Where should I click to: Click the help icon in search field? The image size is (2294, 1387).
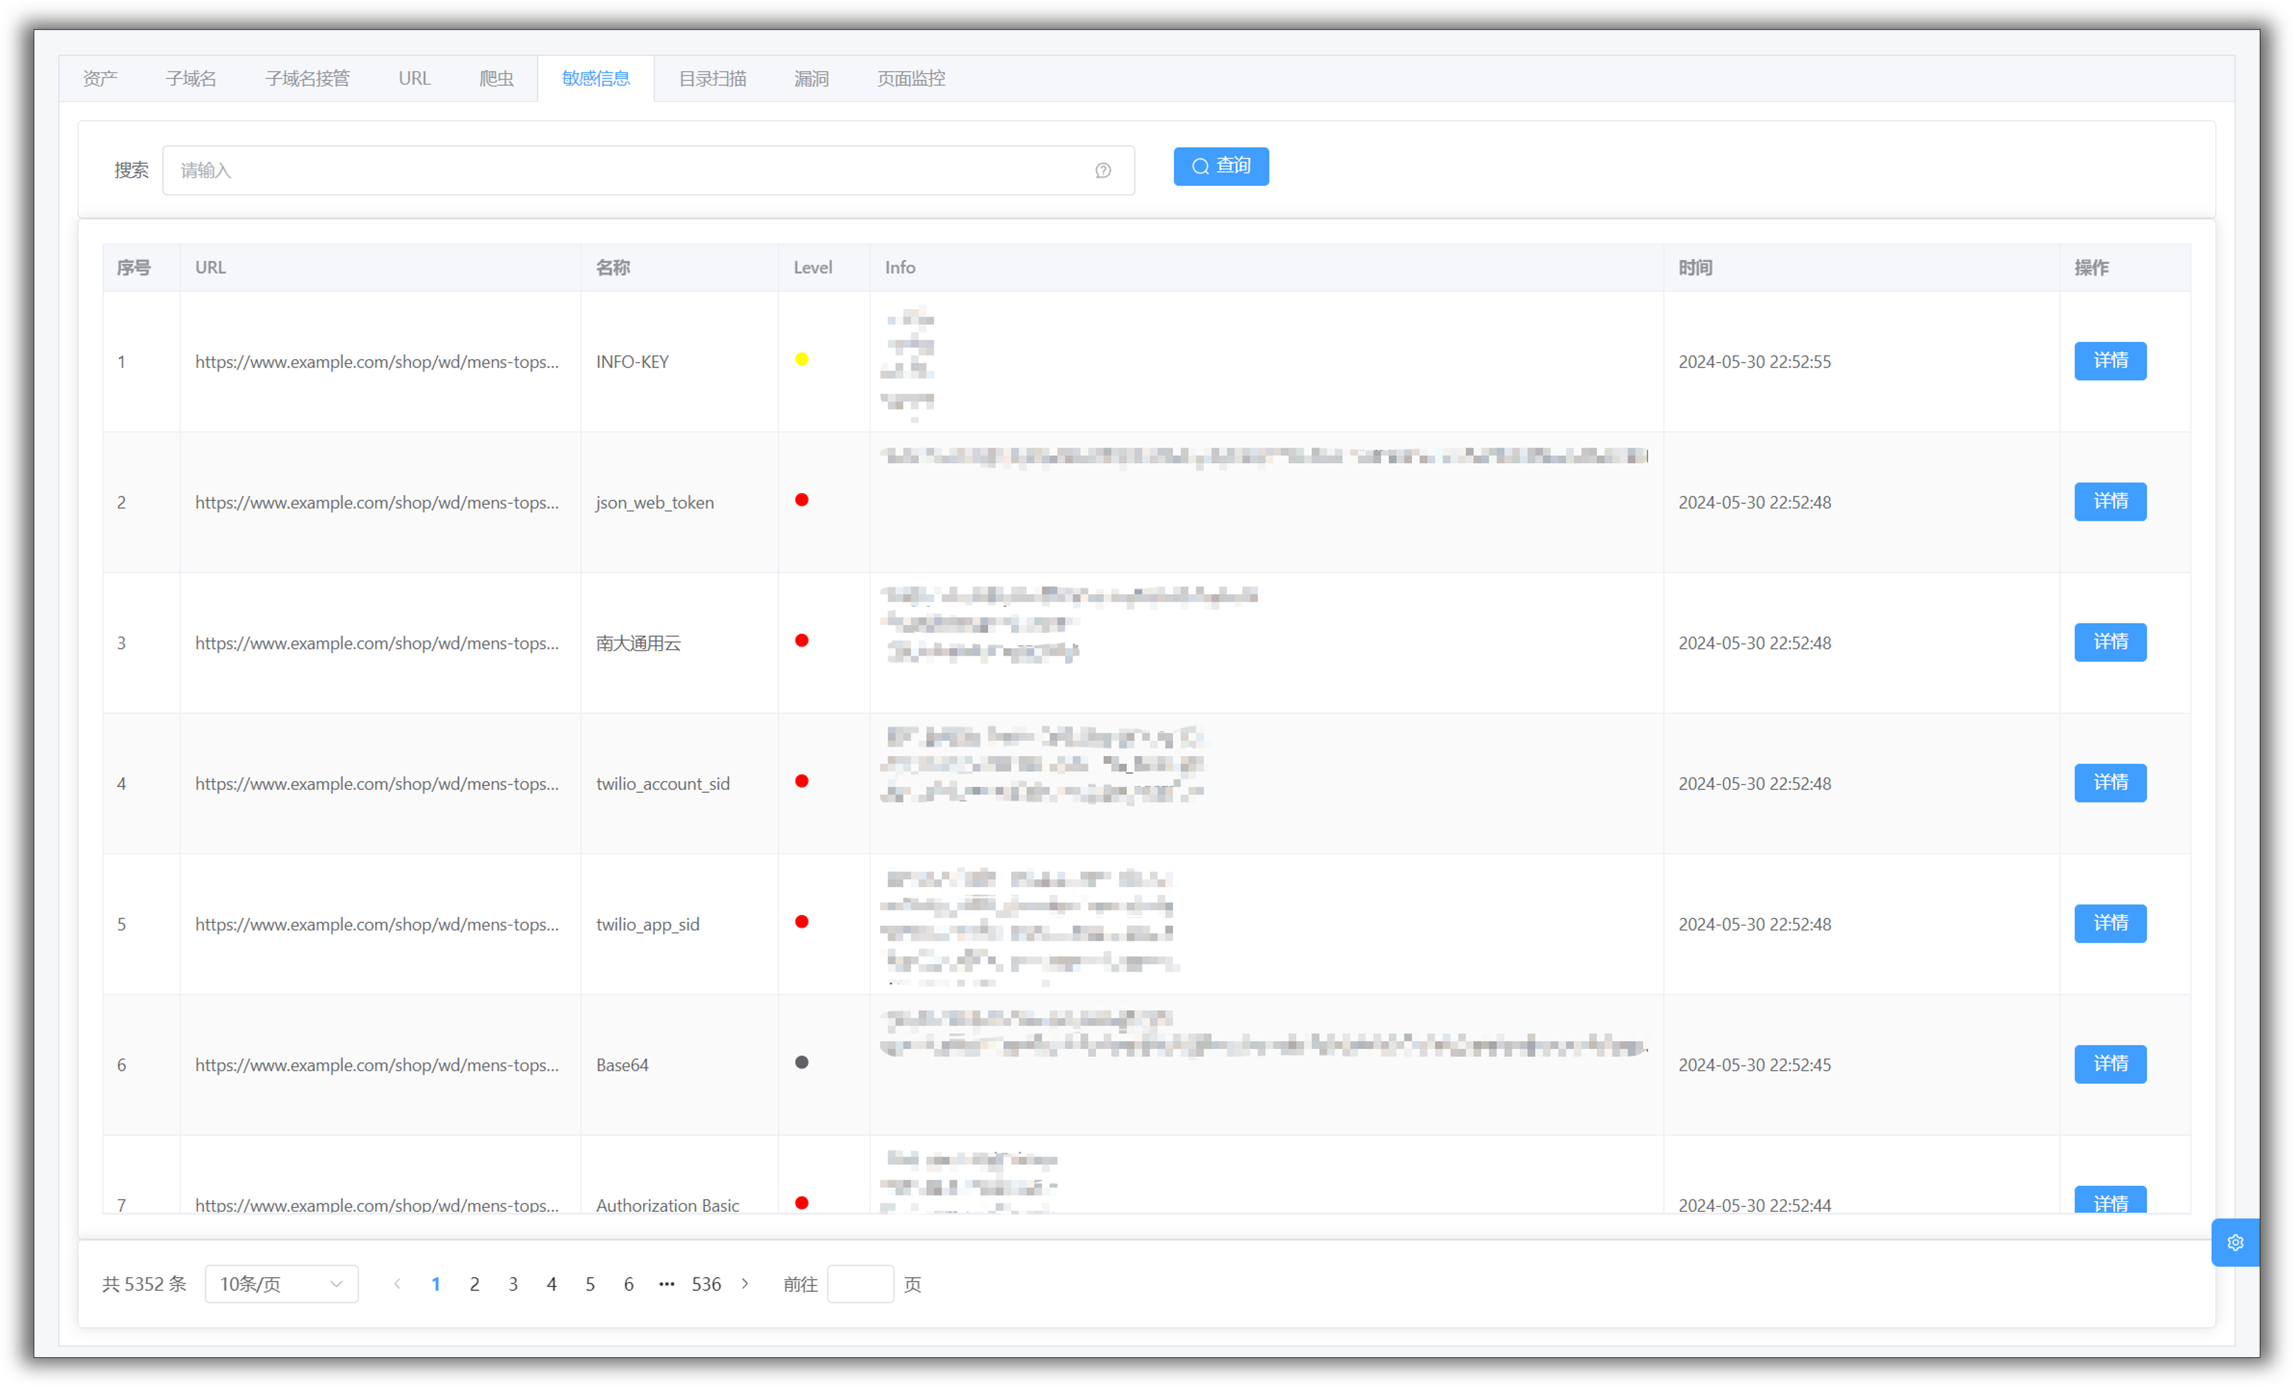click(1102, 170)
